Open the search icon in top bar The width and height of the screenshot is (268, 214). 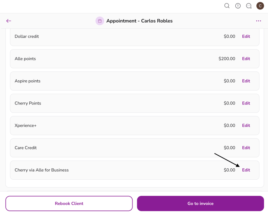click(227, 6)
